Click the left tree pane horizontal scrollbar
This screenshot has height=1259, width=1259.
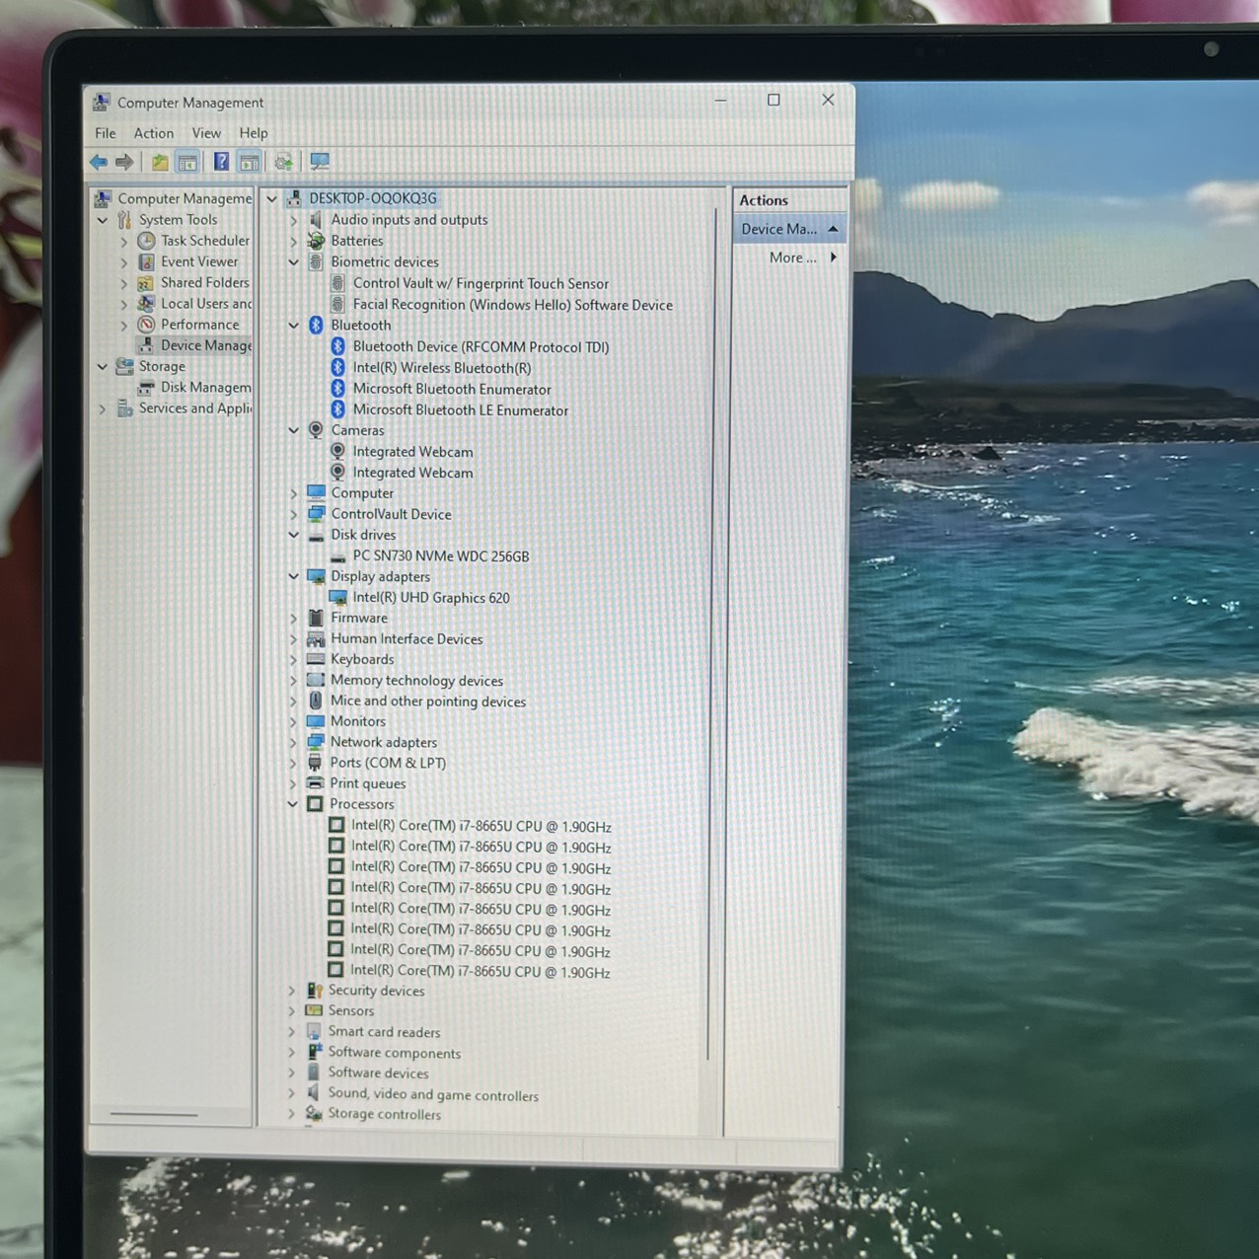[x=154, y=1115]
